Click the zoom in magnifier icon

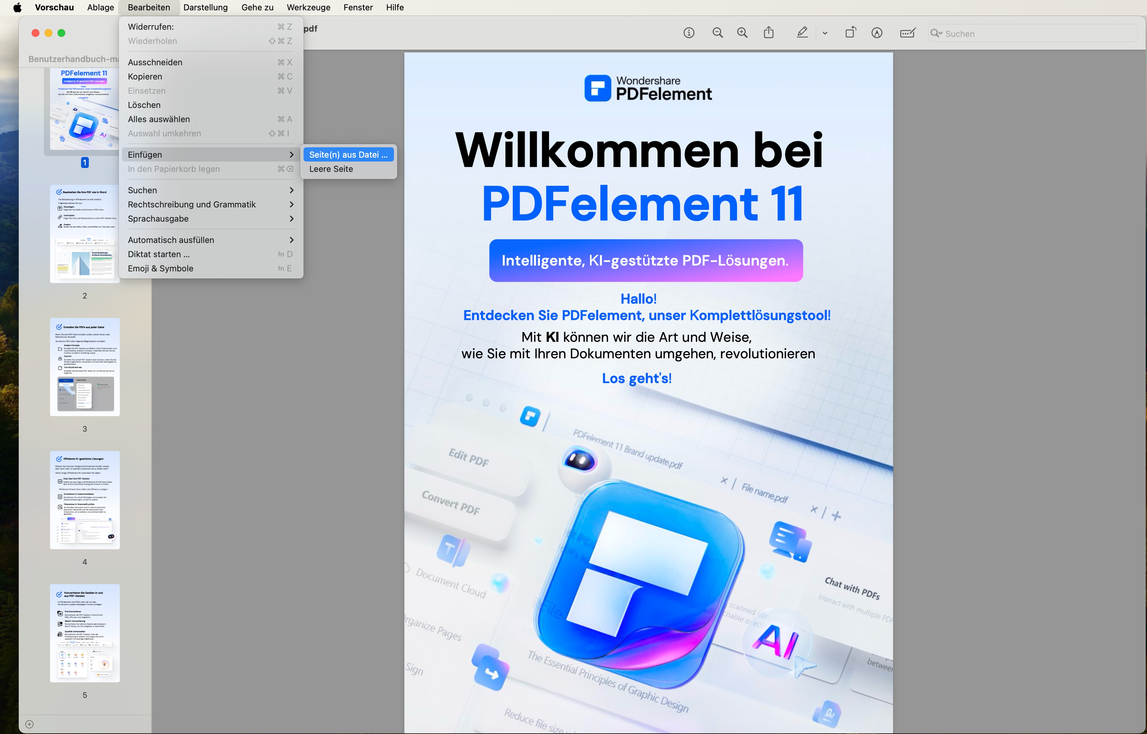click(x=742, y=33)
